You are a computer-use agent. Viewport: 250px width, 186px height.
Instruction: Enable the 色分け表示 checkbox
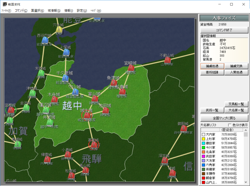click(x=230, y=125)
